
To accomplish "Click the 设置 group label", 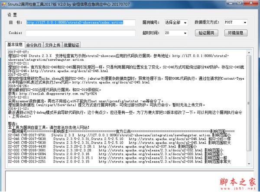I will (12, 15).
